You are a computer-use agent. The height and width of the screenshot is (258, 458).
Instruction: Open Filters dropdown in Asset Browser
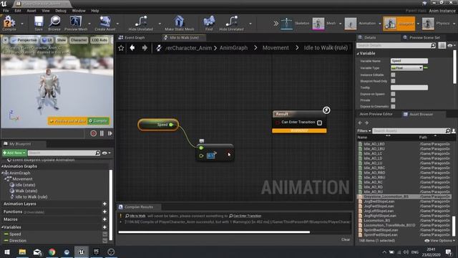tap(364, 130)
